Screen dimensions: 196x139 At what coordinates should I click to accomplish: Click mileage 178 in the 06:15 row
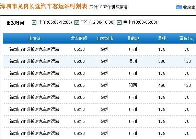pyautogui.click(x=162, y=121)
